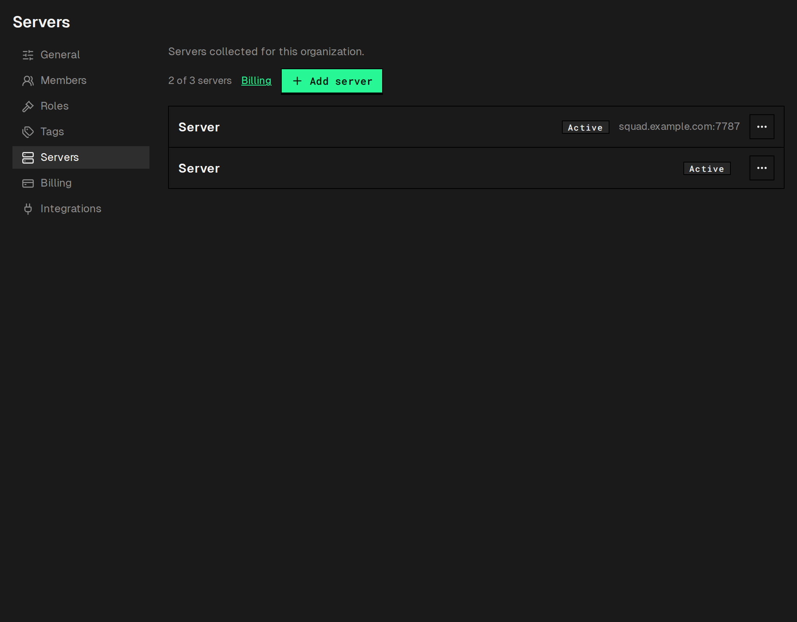Click the Active badge beside squad.example.com:7787

585,127
